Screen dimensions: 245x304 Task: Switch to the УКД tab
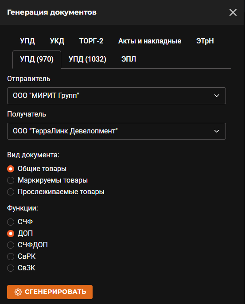click(x=57, y=41)
